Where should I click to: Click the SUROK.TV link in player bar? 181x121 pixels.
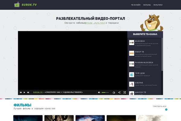pos(38,92)
